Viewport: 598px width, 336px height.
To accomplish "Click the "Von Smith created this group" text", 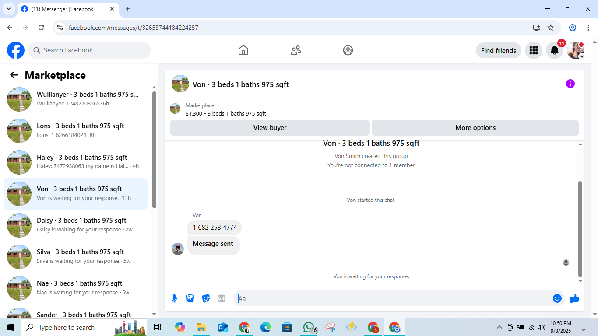I will coord(371,156).
